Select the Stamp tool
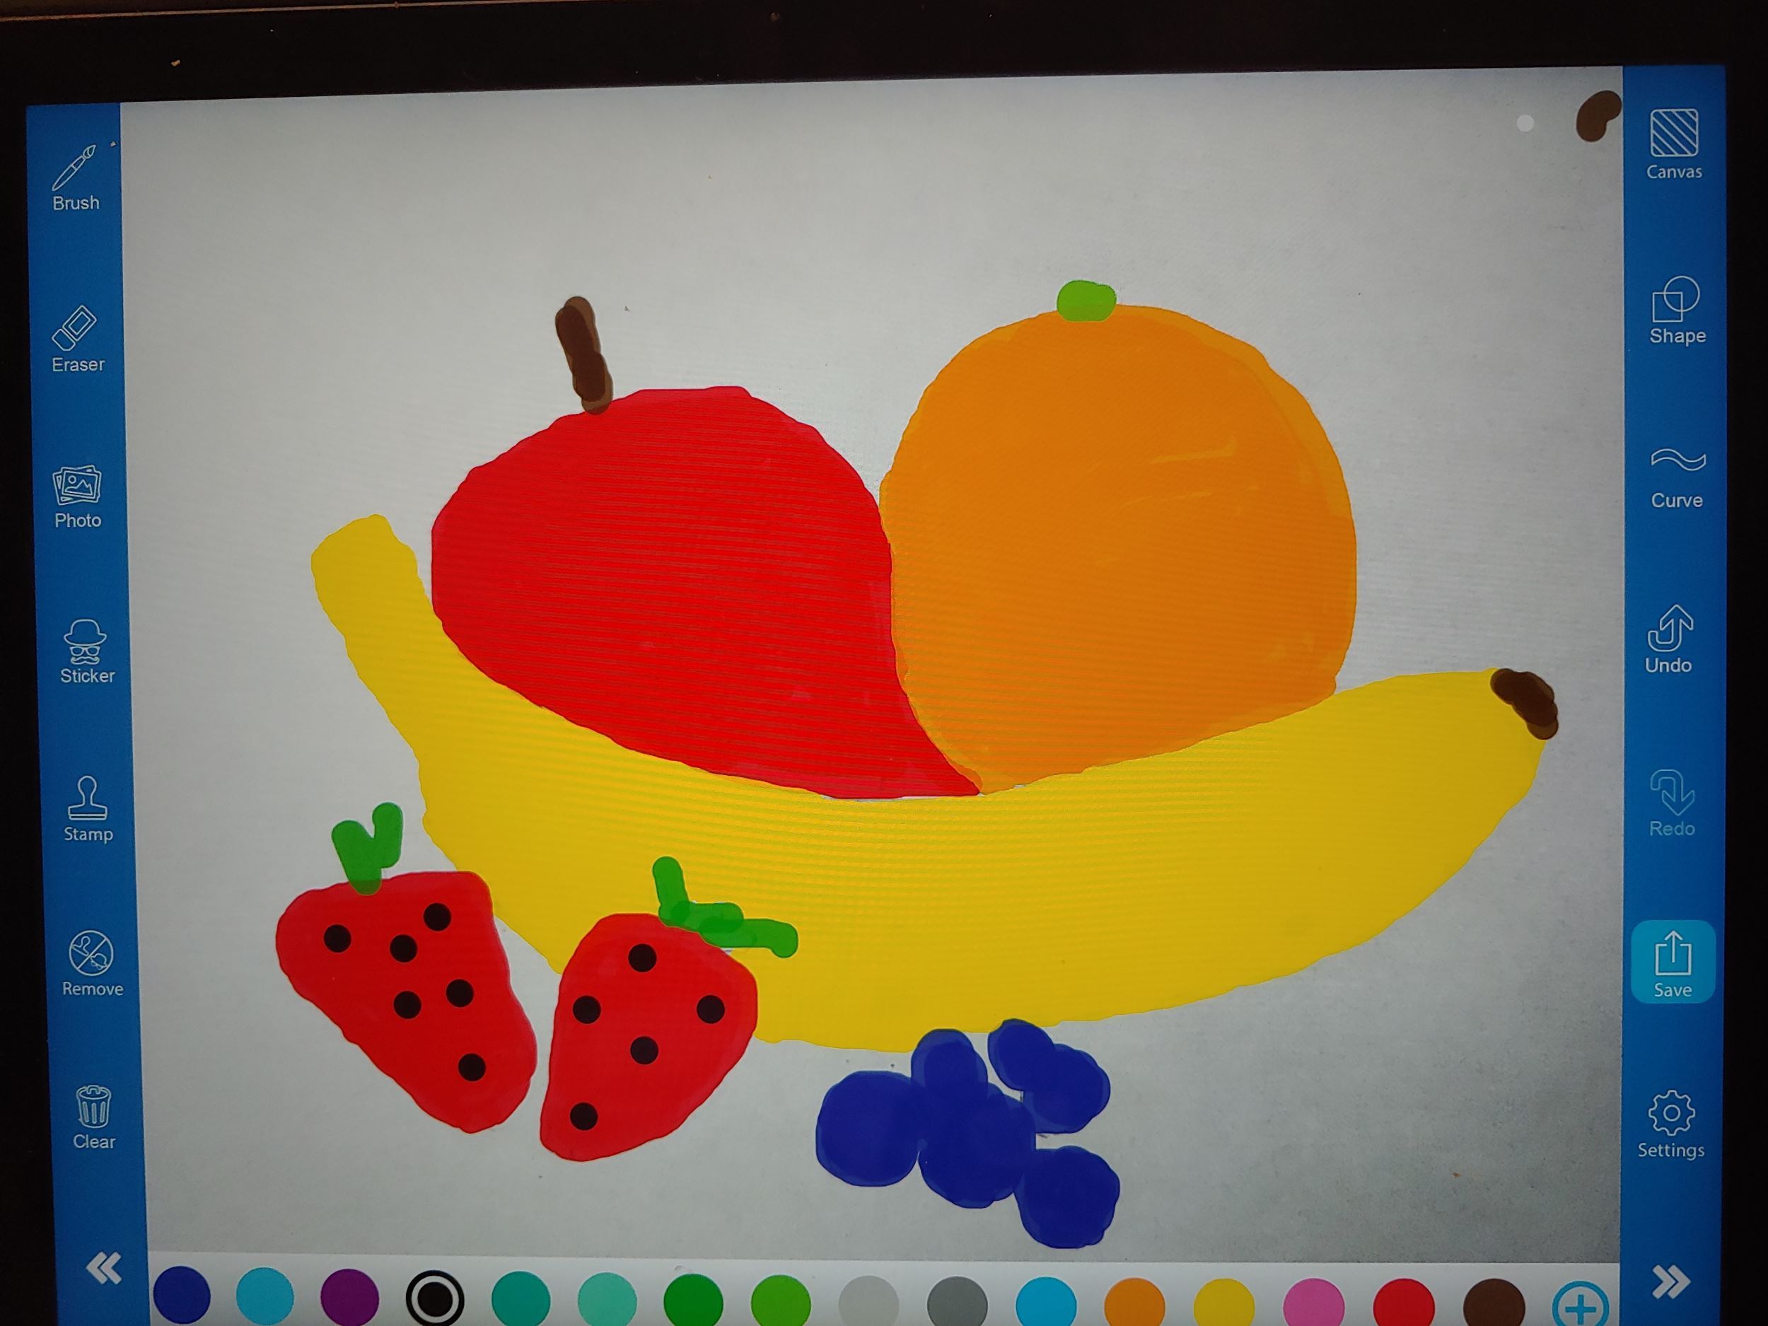 (x=88, y=808)
